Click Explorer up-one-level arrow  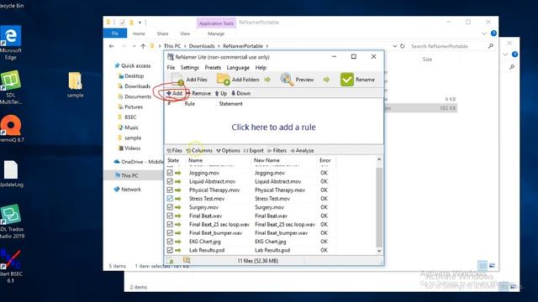143,46
